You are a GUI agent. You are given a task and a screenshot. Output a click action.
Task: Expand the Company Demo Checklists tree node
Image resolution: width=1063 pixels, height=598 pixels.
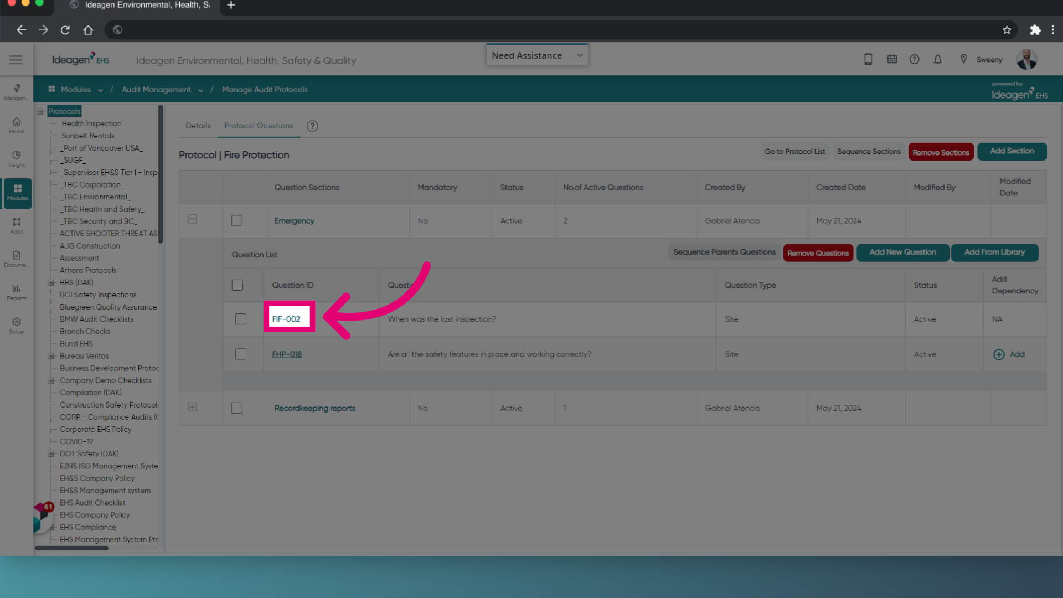(x=51, y=380)
